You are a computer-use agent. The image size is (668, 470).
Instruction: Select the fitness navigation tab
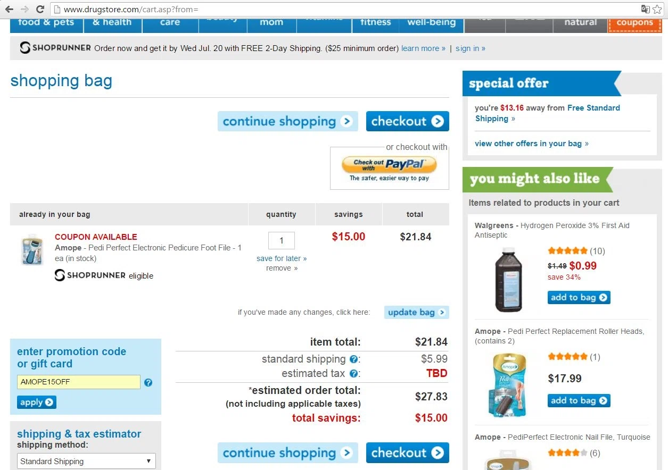tap(375, 23)
